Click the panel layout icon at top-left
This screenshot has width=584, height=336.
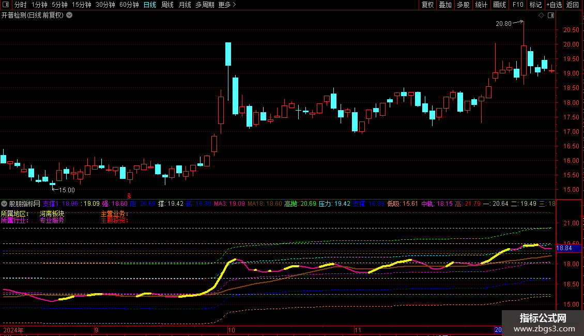pyautogui.click(x=6, y=5)
